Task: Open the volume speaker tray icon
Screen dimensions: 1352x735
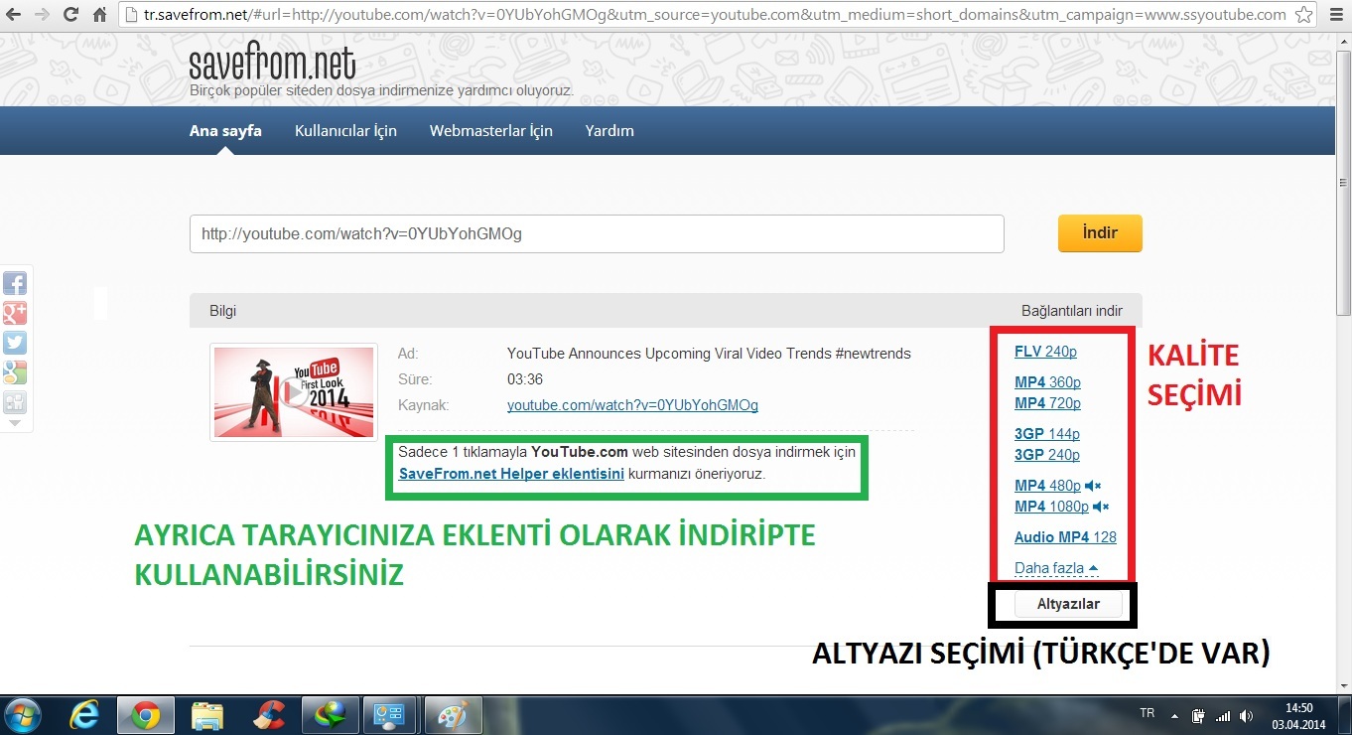Action: 1247,715
